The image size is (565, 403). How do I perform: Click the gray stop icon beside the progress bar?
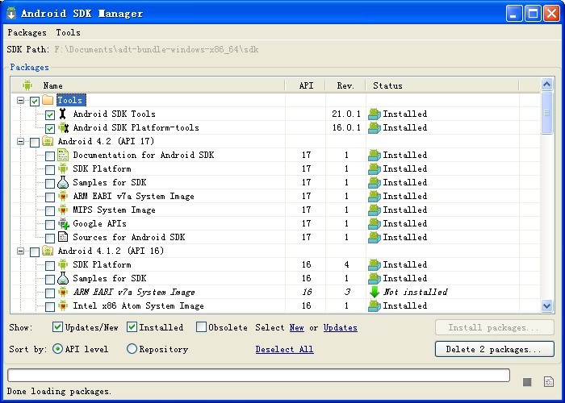[x=527, y=382]
